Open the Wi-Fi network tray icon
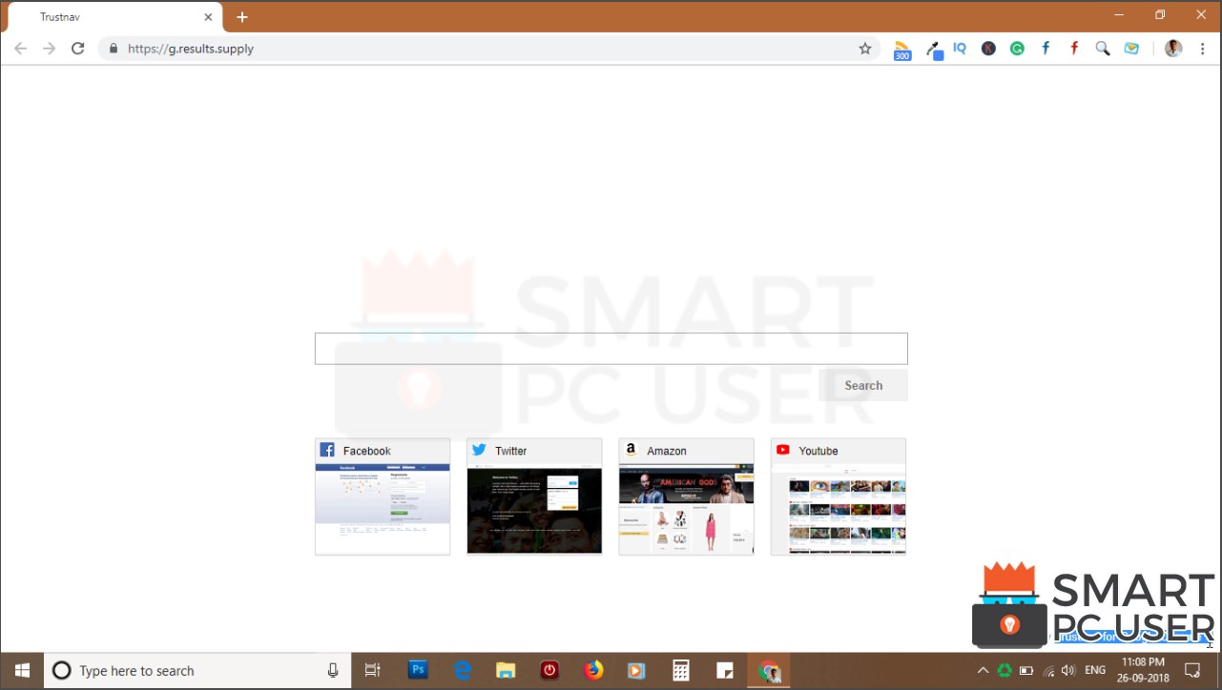Screen dimensions: 1222x690 tap(1048, 671)
